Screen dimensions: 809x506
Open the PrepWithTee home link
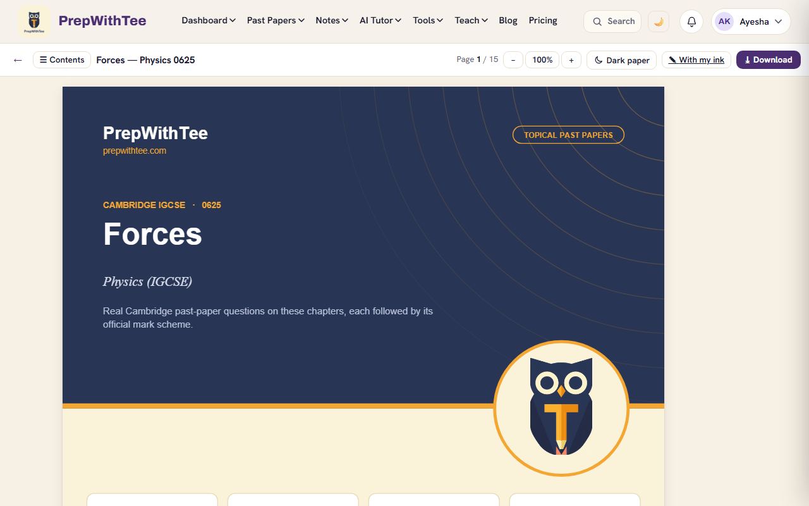coord(102,21)
